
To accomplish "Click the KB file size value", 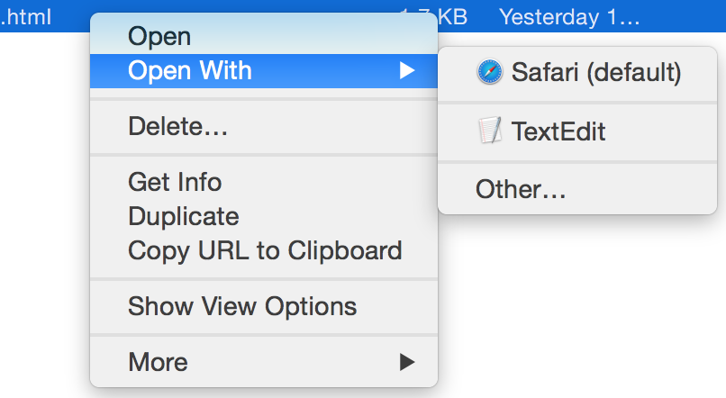I will [x=452, y=16].
